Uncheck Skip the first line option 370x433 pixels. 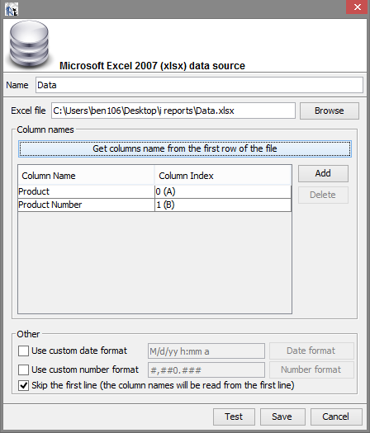(x=23, y=385)
